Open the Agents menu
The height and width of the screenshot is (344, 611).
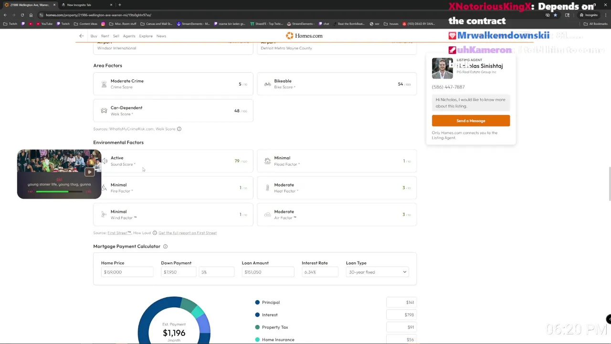[x=129, y=36]
